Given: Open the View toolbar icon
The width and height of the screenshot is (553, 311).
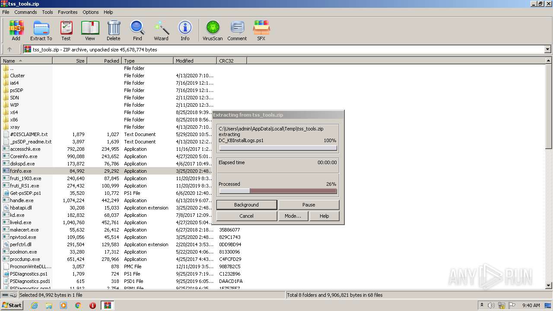Looking at the screenshot, I should 90,31.
